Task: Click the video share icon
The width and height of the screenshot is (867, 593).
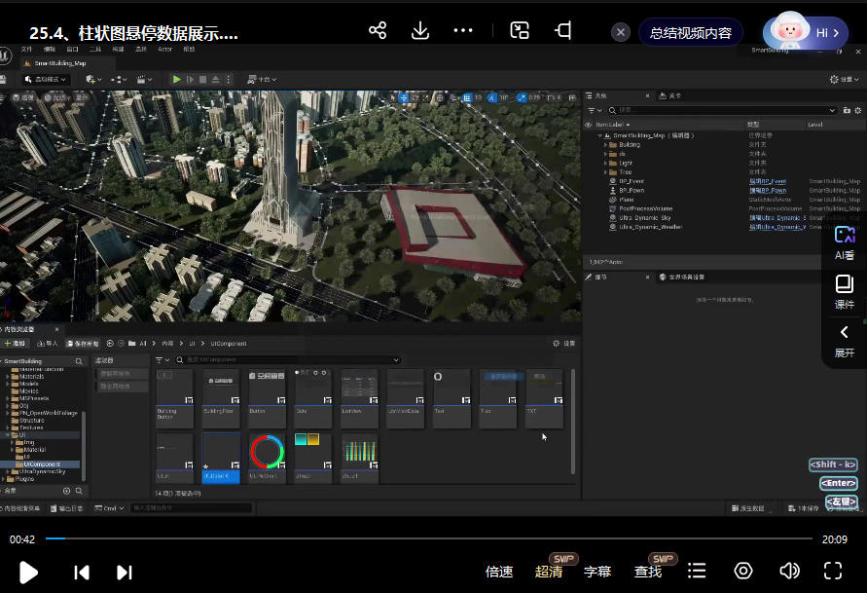Action: tap(378, 31)
